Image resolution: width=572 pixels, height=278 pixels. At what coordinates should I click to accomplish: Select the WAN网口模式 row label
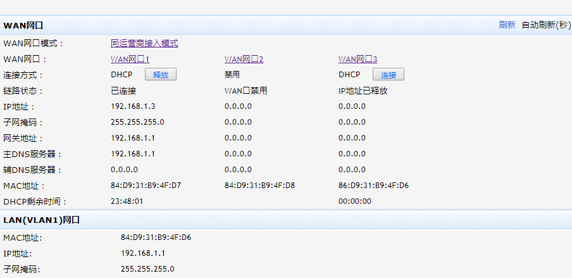[34, 44]
